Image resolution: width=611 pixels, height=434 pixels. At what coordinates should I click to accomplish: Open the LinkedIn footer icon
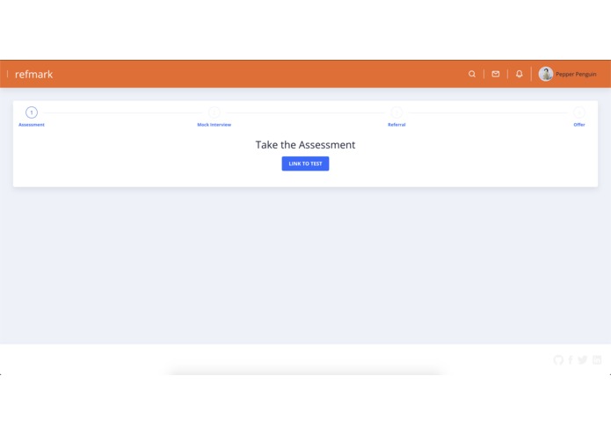pos(597,359)
